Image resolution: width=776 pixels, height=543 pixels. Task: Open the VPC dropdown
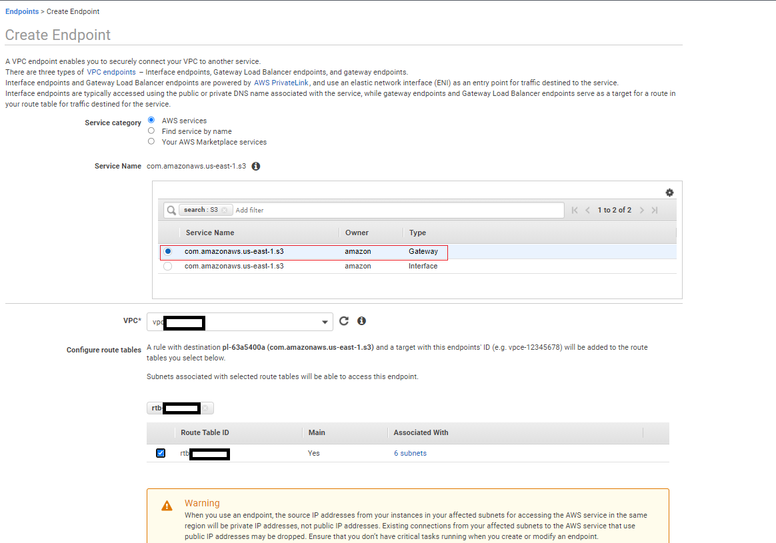coord(239,321)
